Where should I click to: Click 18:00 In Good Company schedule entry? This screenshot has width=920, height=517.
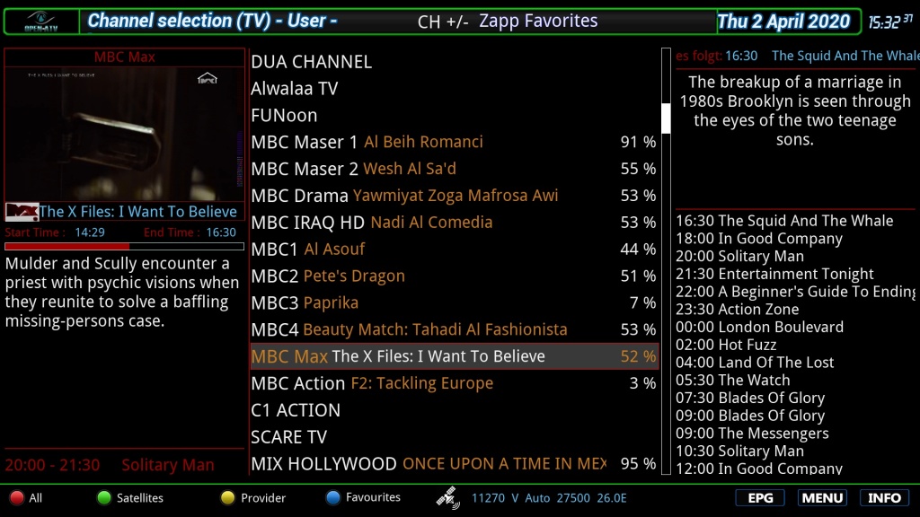[x=758, y=239]
